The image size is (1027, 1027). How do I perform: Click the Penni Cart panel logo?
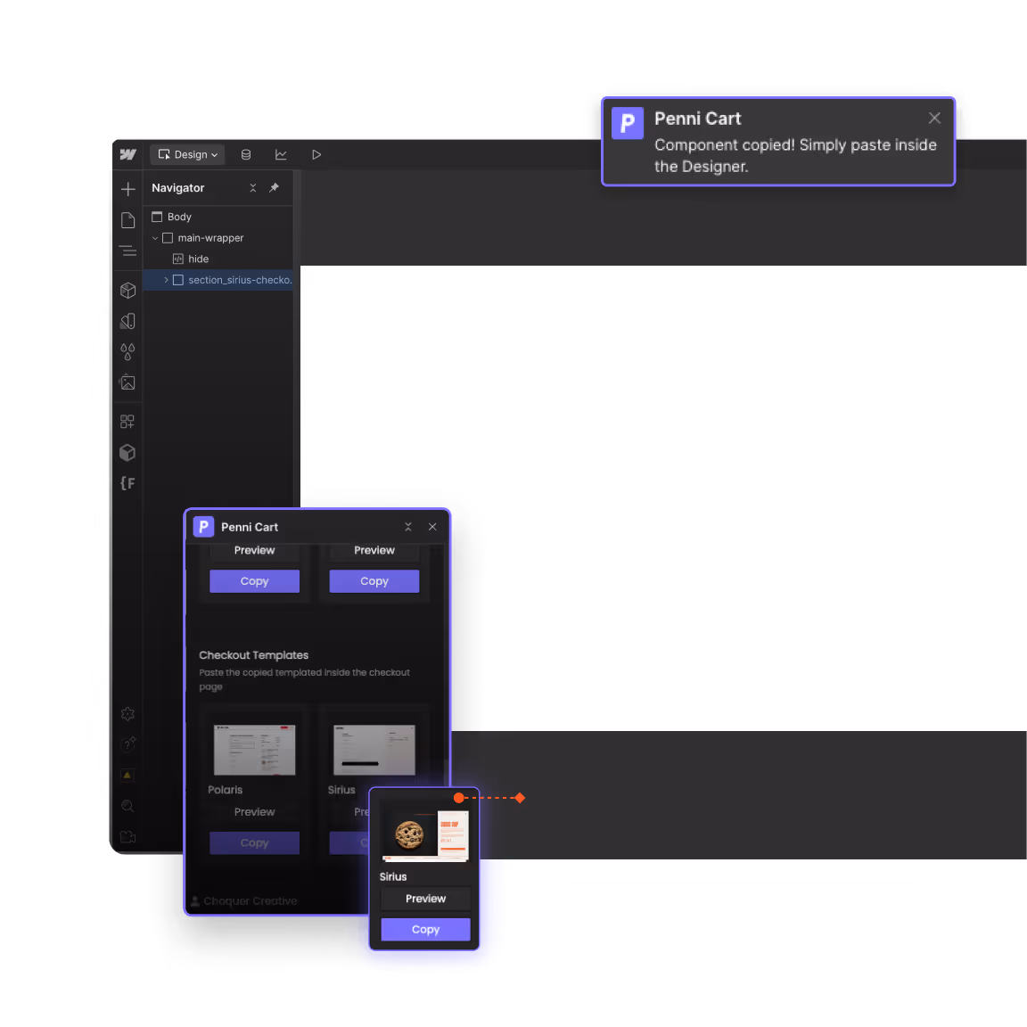[x=203, y=527]
